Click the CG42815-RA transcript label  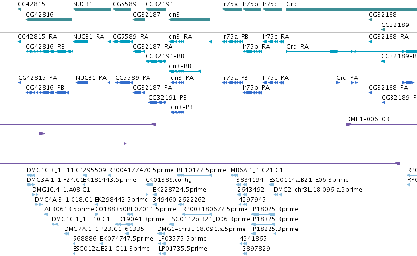tap(38, 36)
